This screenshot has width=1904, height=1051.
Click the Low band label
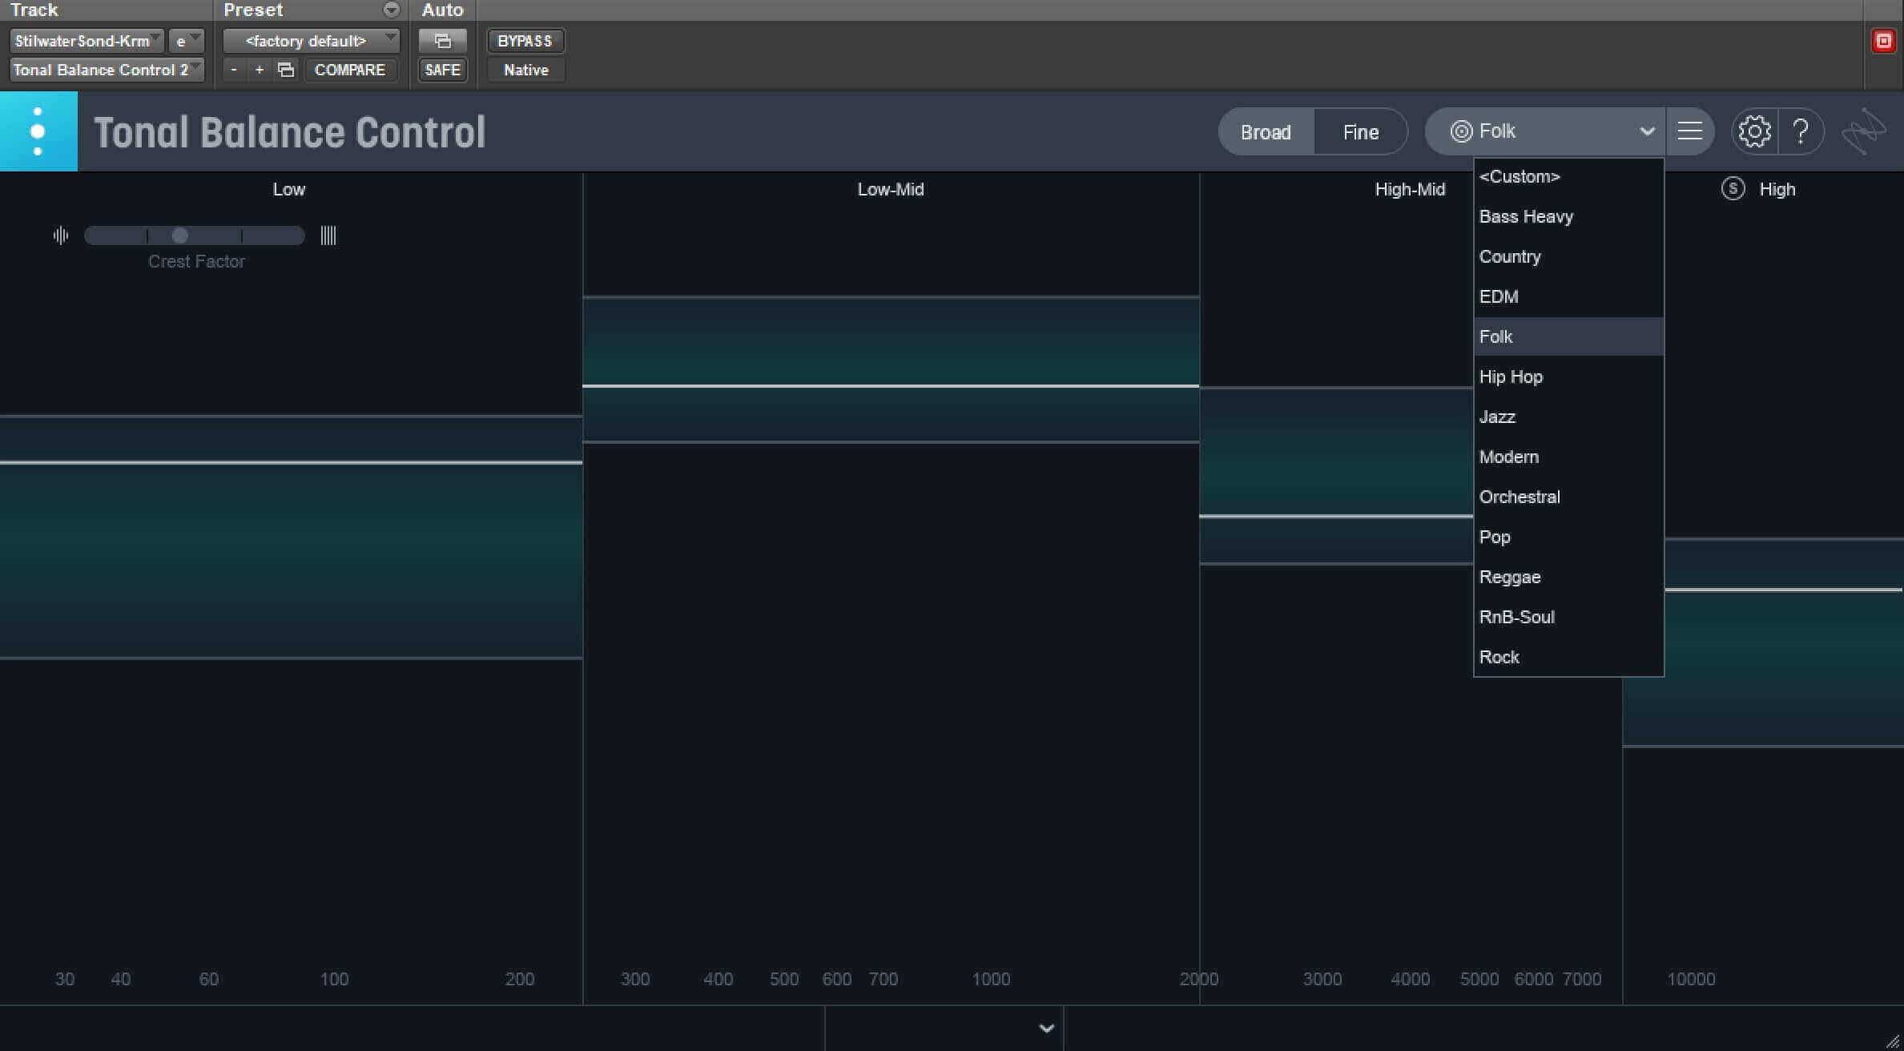tap(289, 189)
